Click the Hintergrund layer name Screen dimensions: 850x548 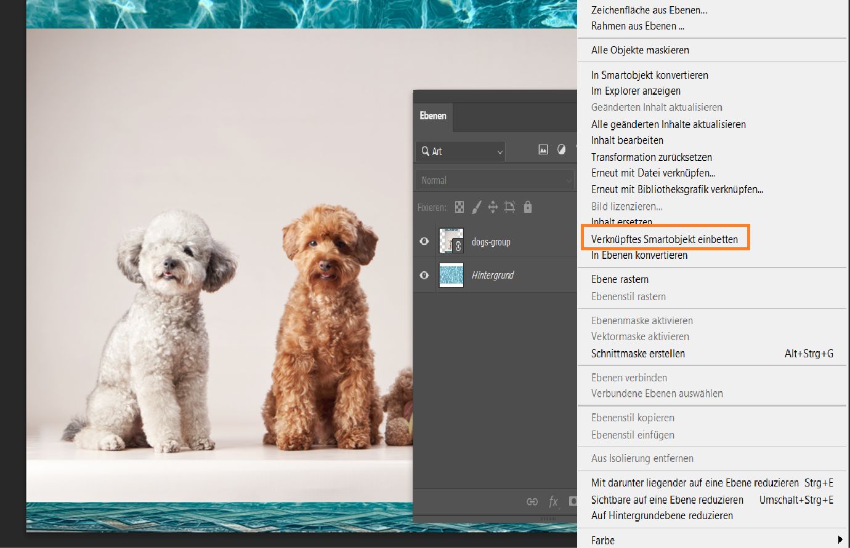[493, 275]
